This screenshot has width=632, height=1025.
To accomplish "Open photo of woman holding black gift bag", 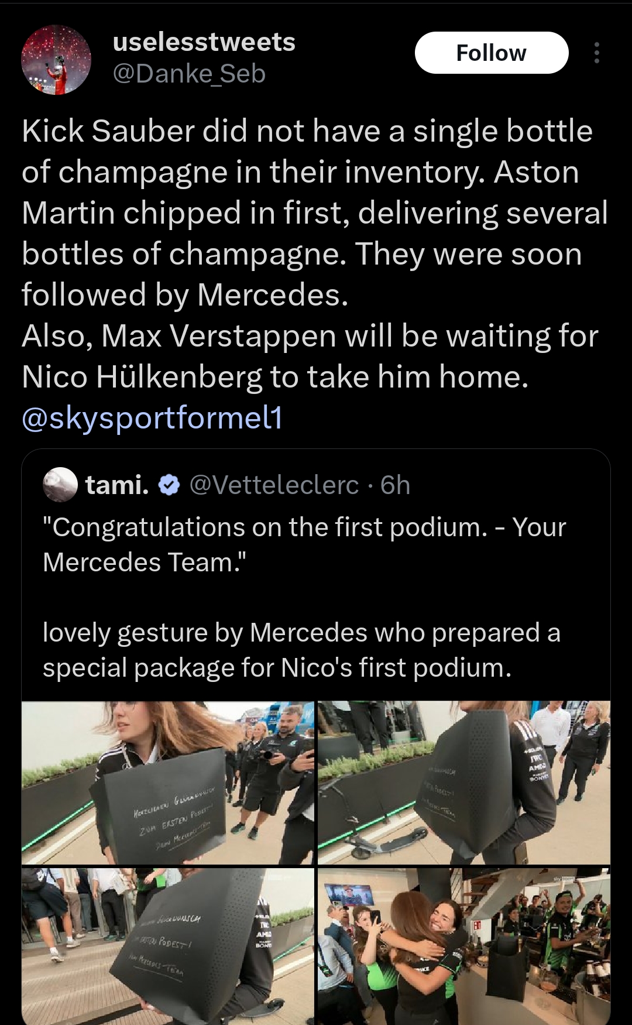I will (168, 783).
